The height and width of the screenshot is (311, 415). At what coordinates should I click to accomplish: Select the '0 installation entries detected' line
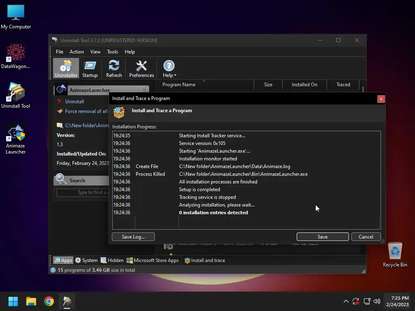point(246,213)
